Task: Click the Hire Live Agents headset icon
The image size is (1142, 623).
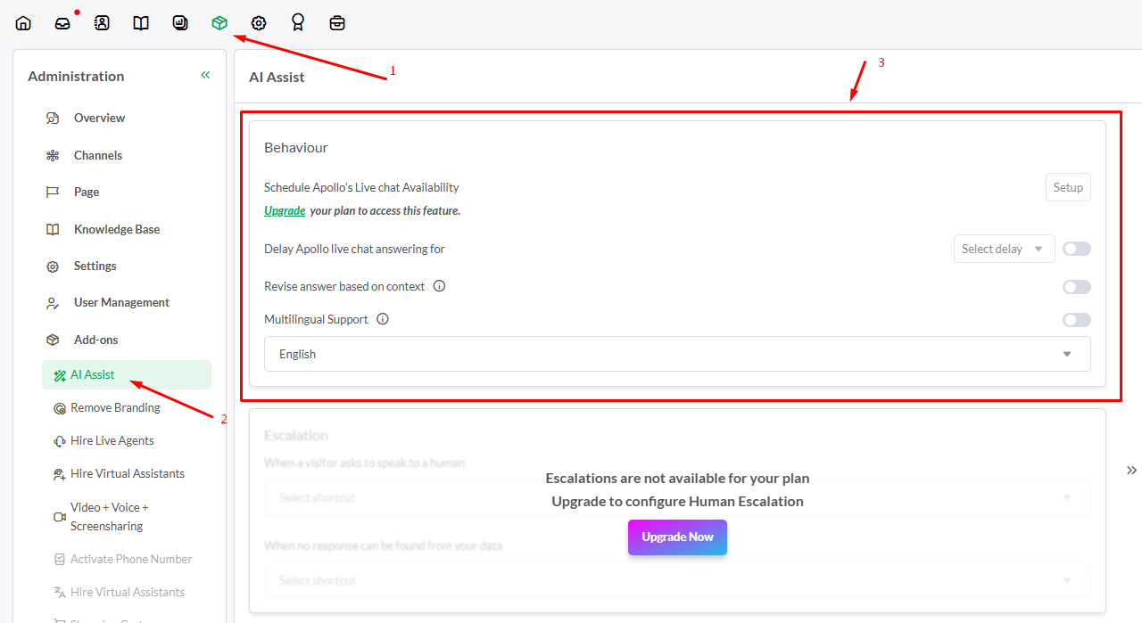Action: pyautogui.click(x=60, y=441)
